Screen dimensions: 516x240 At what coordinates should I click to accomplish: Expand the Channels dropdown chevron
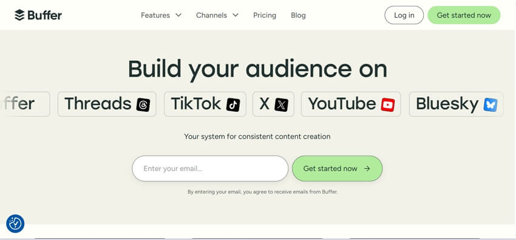tap(236, 15)
